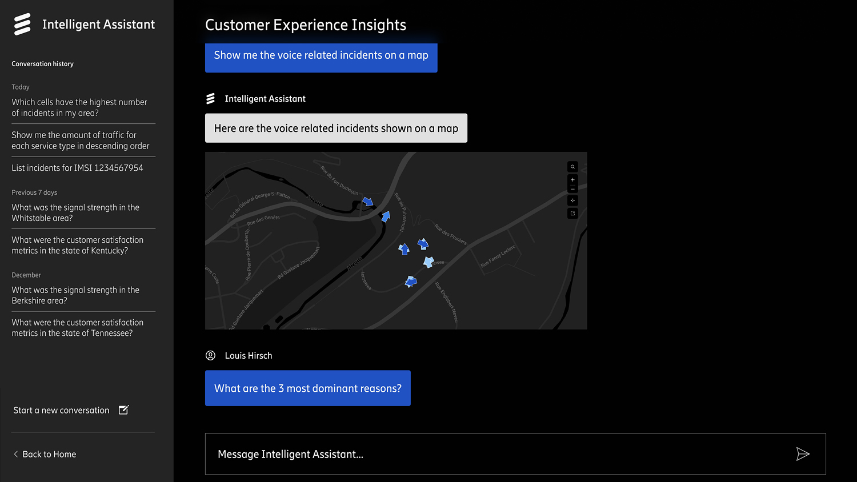Send the message with arrow icon

pyautogui.click(x=802, y=454)
